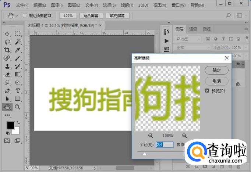Close the 未标题-1 document tab
Image resolution: width=251 pixels, height=172 pixels.
[100, 25]
